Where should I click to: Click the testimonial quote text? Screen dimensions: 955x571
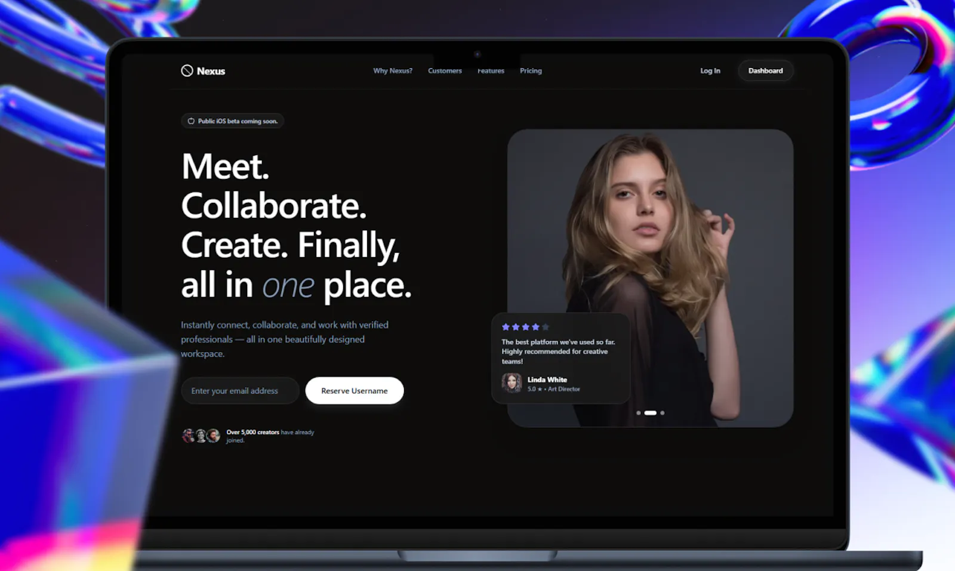[558, 351]
